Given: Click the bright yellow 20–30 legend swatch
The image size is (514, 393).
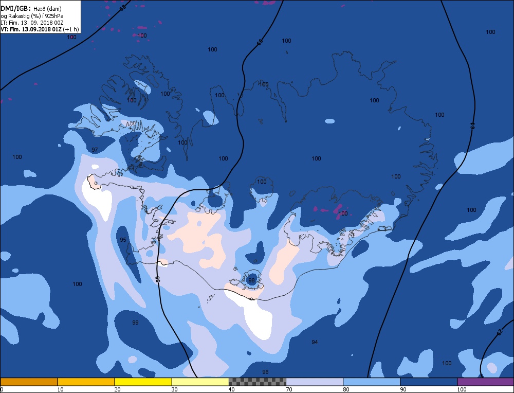Looking at the screenshot, I should tap(143, 382).
